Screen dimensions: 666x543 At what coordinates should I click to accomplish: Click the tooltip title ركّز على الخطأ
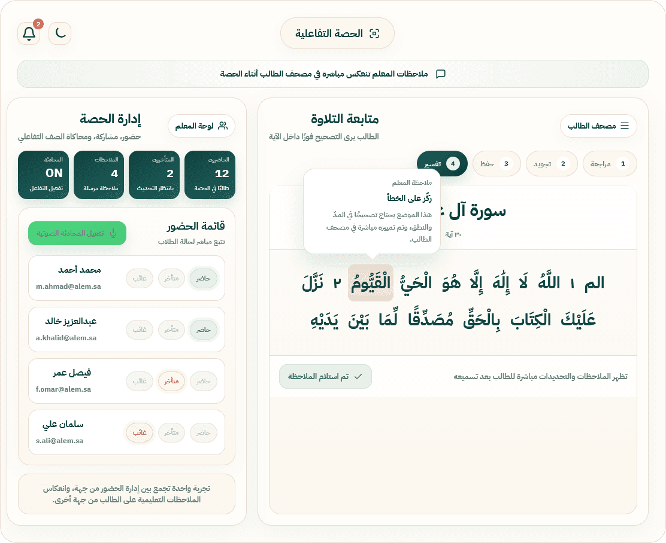coord(409,198)
